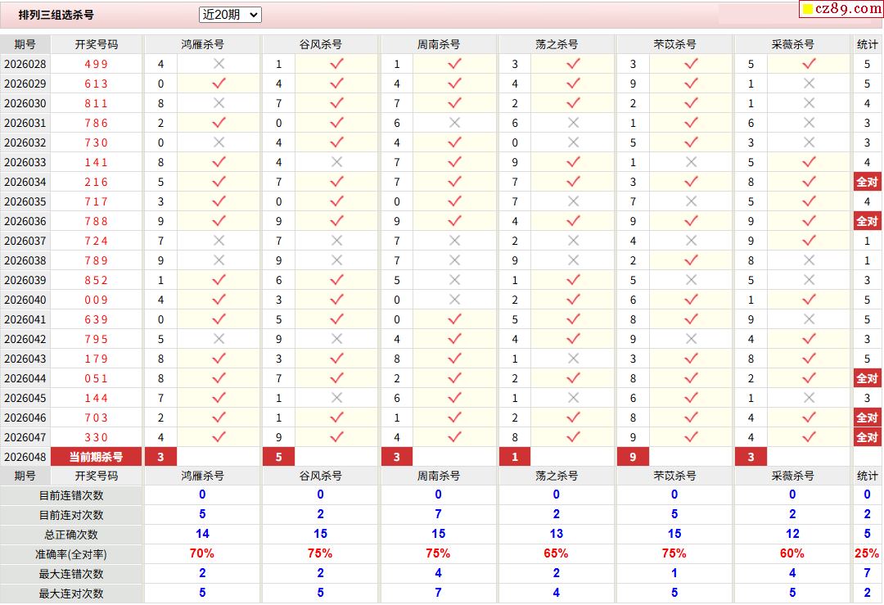The height and width of the screenshot is (605, 884).
Task: Click the check mark in 谷风杀号 for 2026028
Action: point(336,64)
